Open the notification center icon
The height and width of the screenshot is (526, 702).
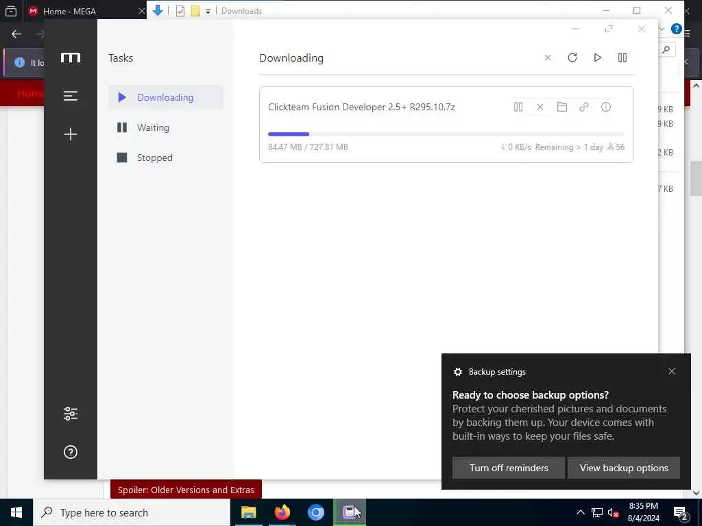[681, 514]
